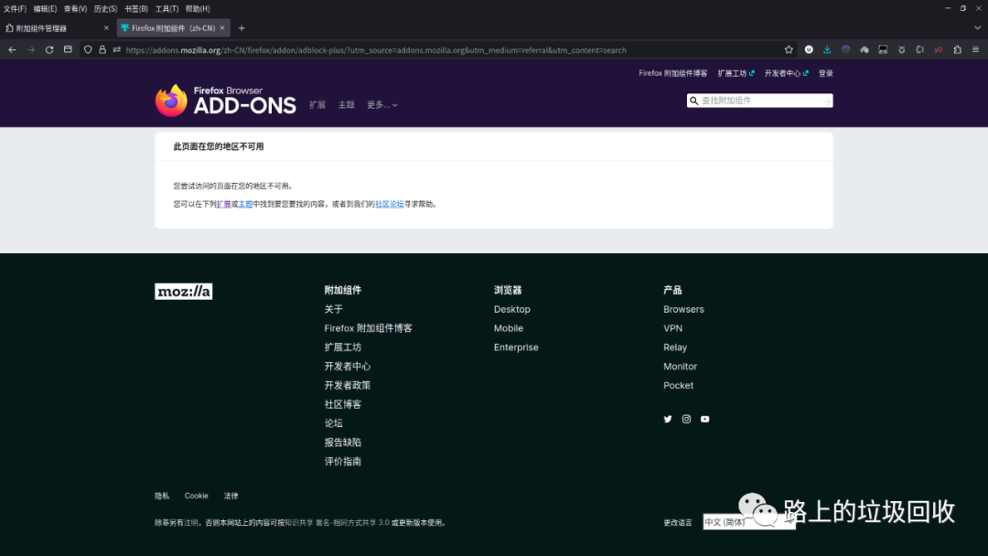Image resolution: width=988 pixels, height=556 pixels.
Task: Open the blue download arrow icon
Action: (x=827, y=49)
